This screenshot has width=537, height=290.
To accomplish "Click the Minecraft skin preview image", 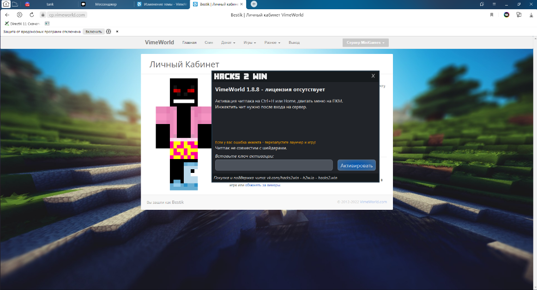I will coord(184,134).
